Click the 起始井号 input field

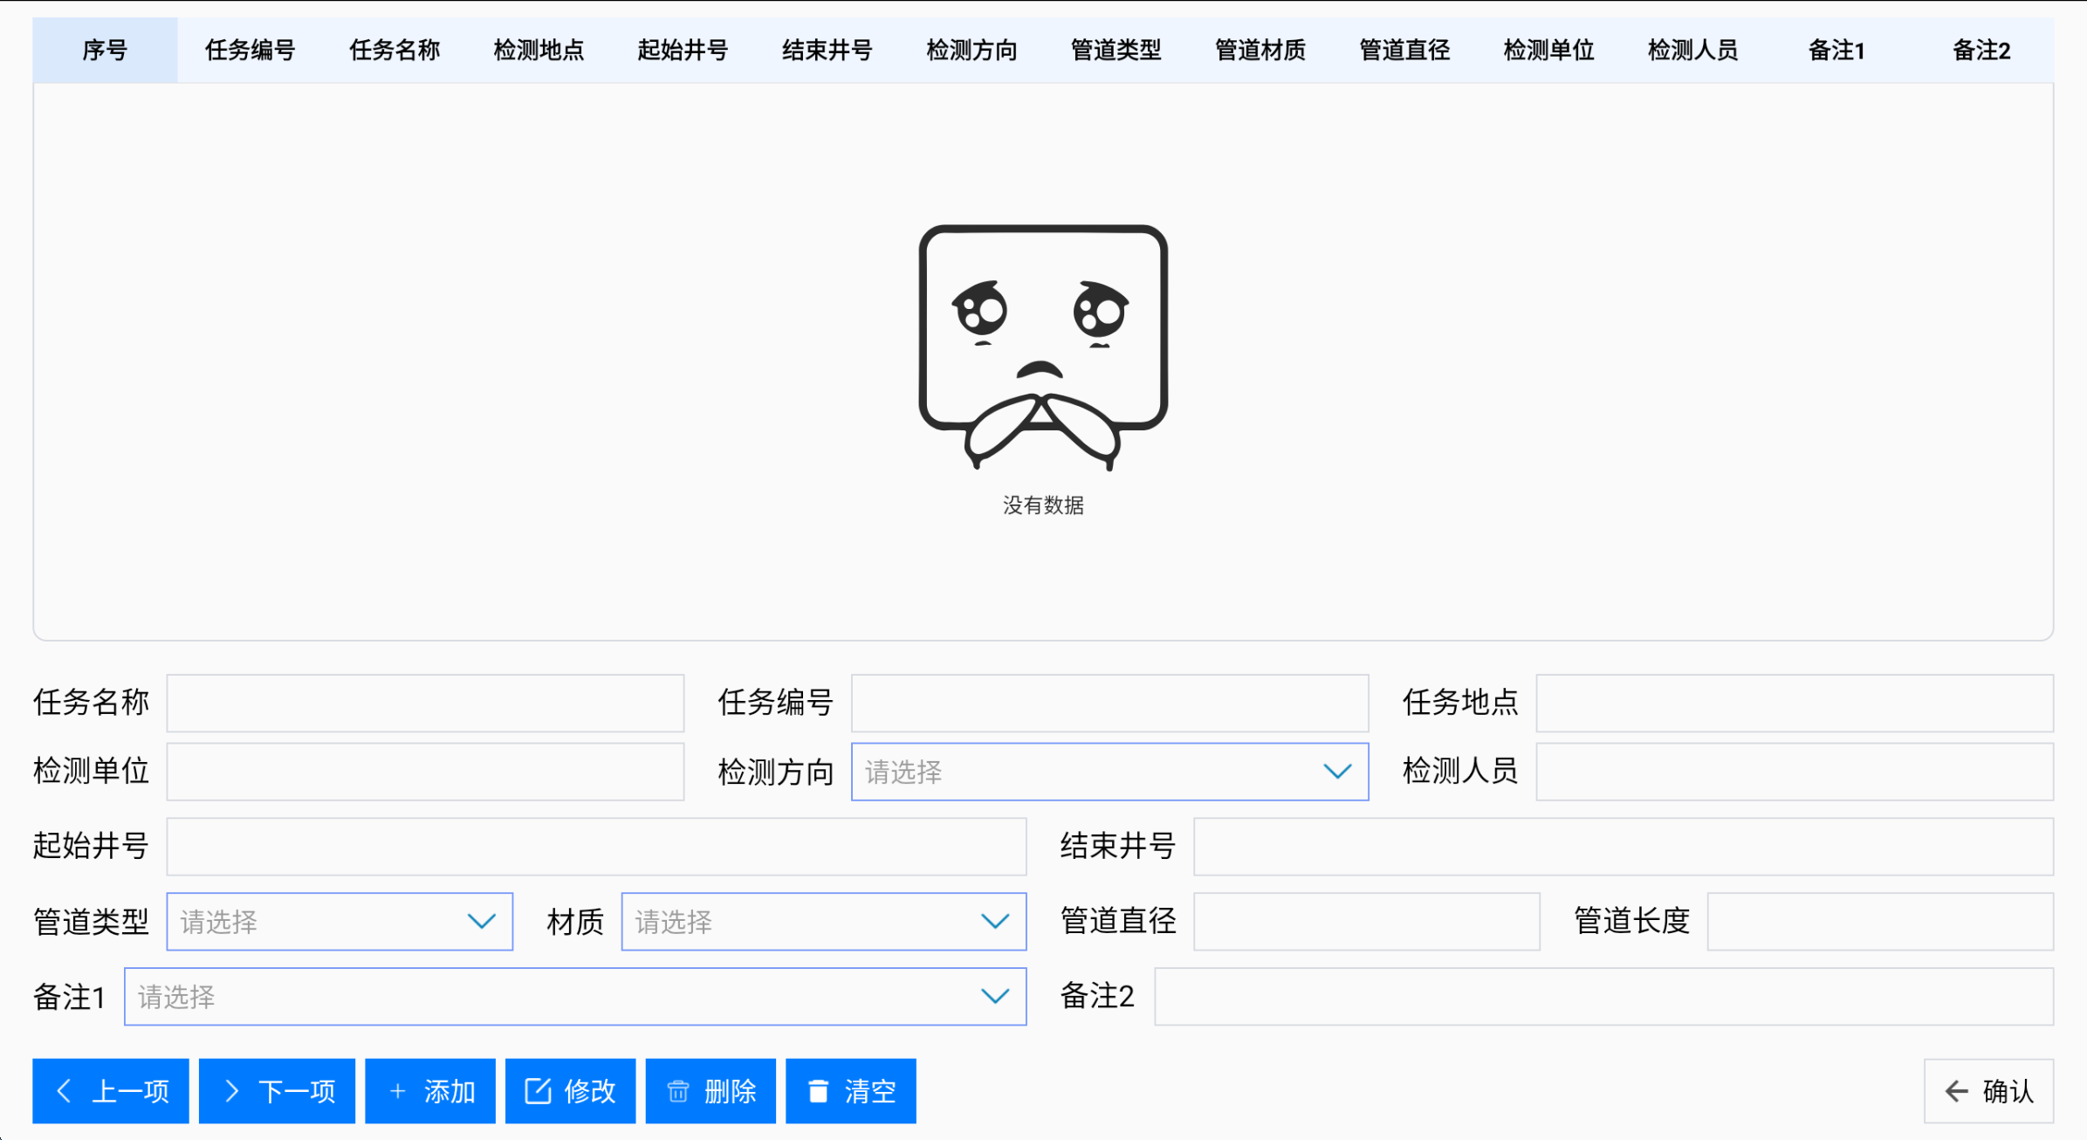596,846
